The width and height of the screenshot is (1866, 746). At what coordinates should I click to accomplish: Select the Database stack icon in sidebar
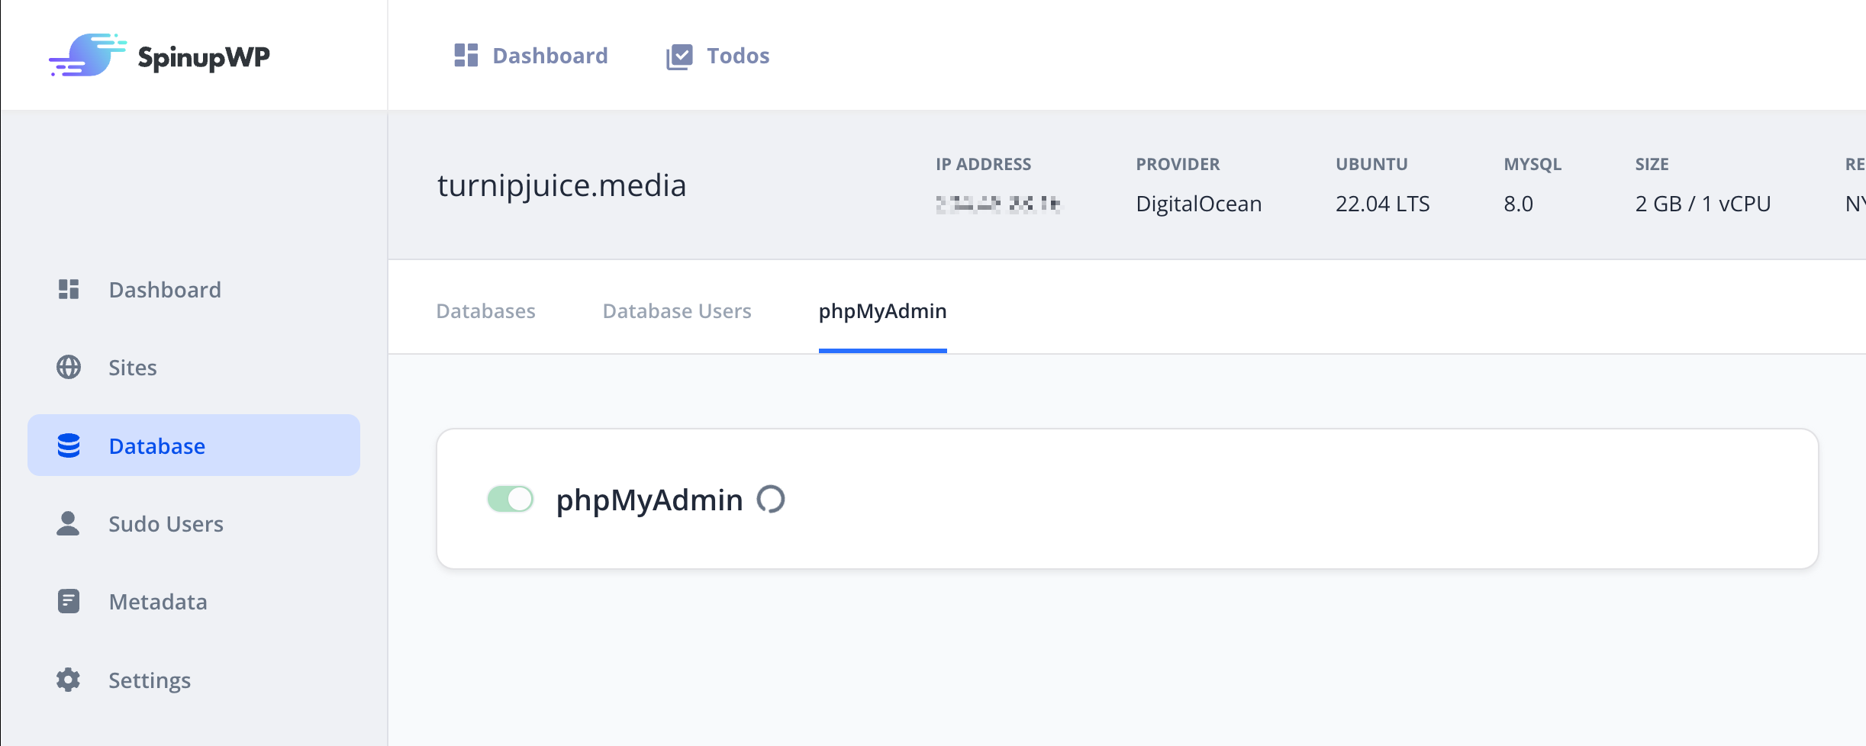pyautogui.click(x=69, y=445)
